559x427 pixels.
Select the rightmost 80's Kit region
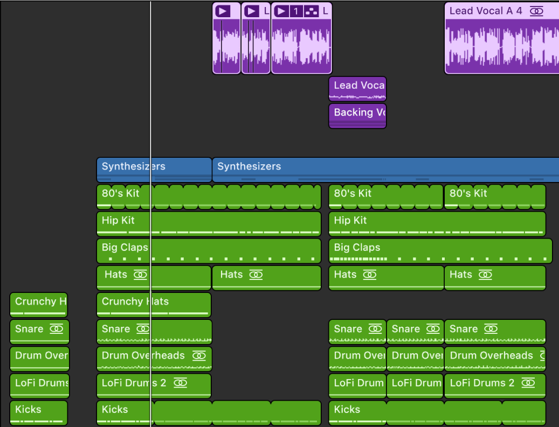click(494, 197)
